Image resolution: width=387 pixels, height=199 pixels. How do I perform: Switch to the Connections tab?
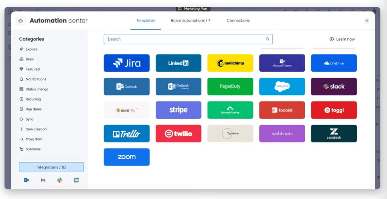[x=238, y=20]
